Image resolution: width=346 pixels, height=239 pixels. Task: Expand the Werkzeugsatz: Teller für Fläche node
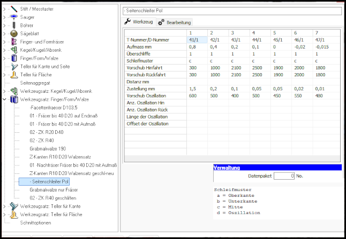(x=5, y=214)
